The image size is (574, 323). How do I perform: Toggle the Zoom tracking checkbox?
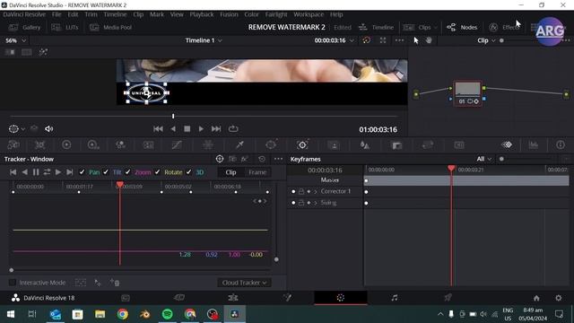pos(127,172)
